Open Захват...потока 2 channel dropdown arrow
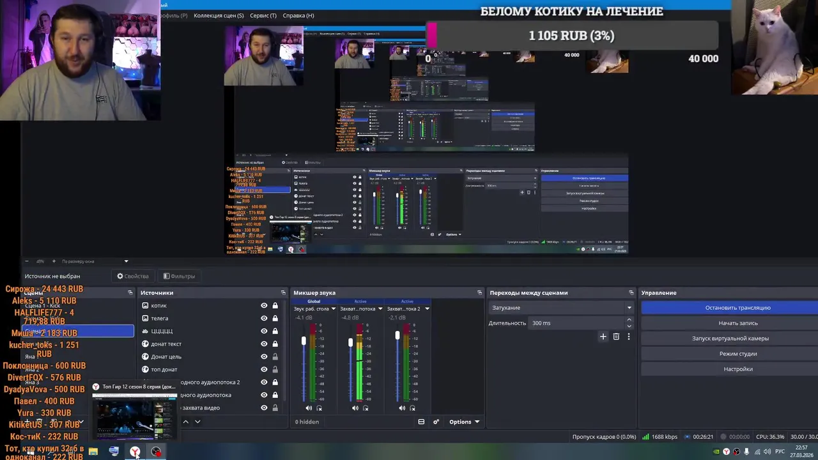Screen dimensions: 818x460 click(x=427, y=309)
